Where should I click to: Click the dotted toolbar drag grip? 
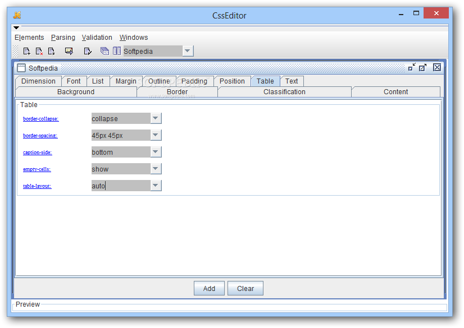(x=15, y=52)
